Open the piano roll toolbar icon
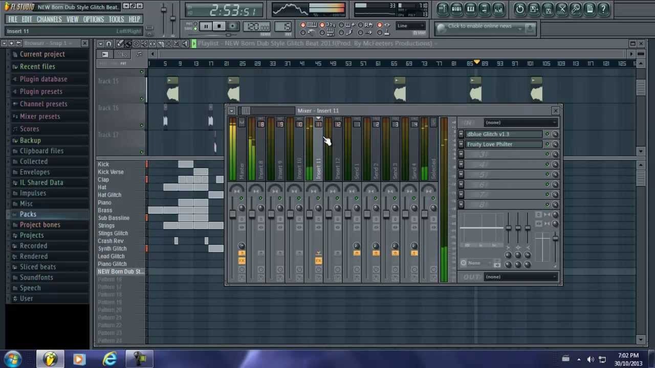This screenshot has height=368, width=655. click(471, 9)
